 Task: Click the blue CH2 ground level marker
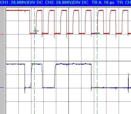2,88
